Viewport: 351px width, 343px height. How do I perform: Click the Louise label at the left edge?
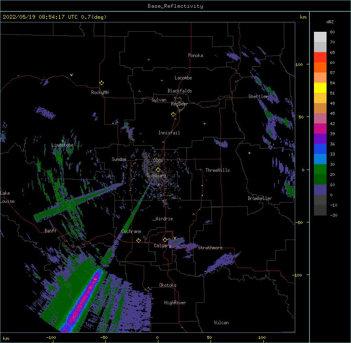[7, 201]
